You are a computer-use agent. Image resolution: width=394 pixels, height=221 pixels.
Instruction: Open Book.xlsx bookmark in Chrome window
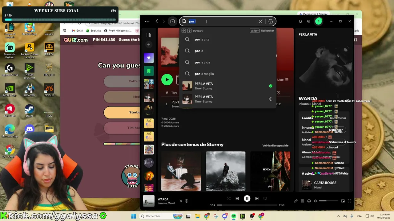[93, 31]
